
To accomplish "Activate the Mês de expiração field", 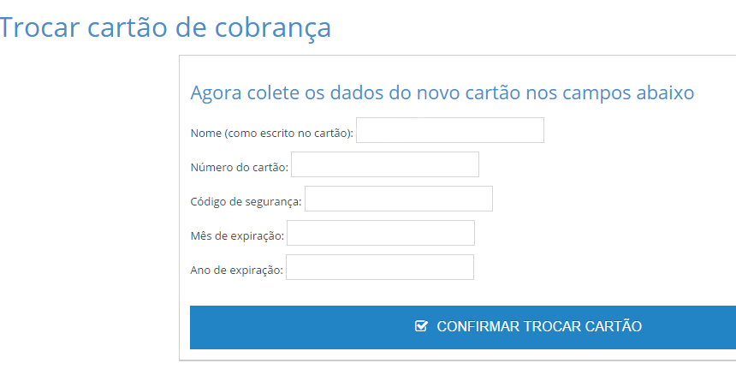I will click(381, 233).
